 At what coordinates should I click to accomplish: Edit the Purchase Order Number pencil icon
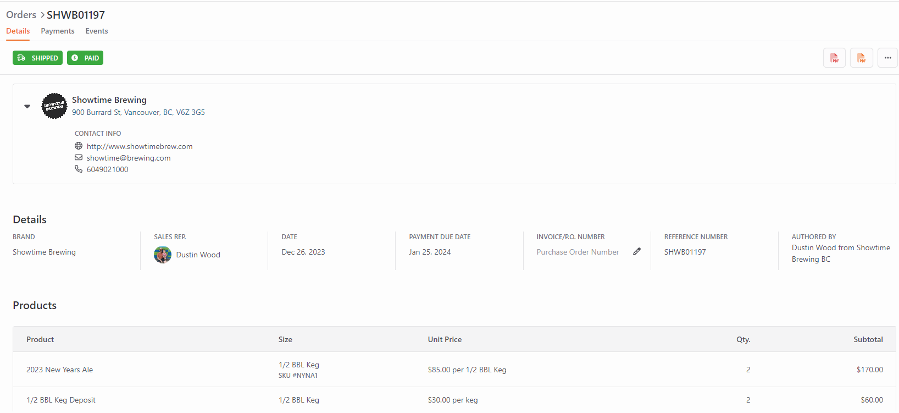[636, 251]
